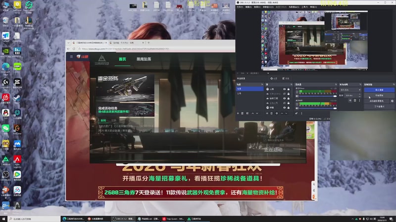396x222 pixels.
Task: Open the QQ penguin desktop icon
Action: [x=5, y=114]
